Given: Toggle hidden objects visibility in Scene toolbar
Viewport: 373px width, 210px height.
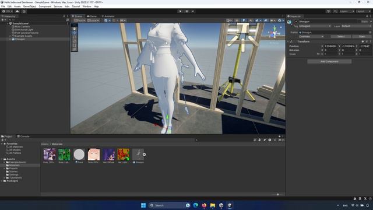Looking at the screenshot, I should click(266, 20).
